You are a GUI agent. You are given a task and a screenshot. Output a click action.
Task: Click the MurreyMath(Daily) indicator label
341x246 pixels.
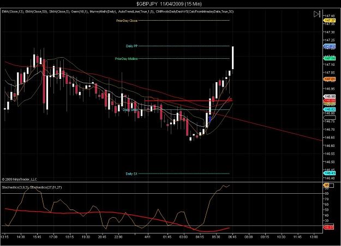[103, 11]
